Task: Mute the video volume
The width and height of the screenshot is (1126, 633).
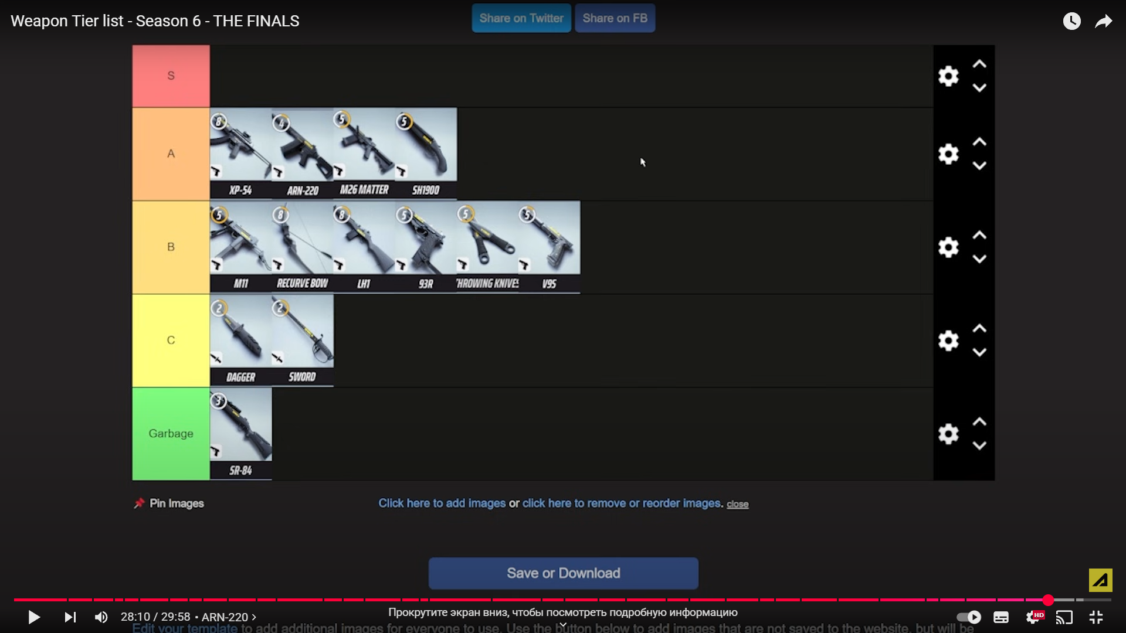Action: point(101,617)
